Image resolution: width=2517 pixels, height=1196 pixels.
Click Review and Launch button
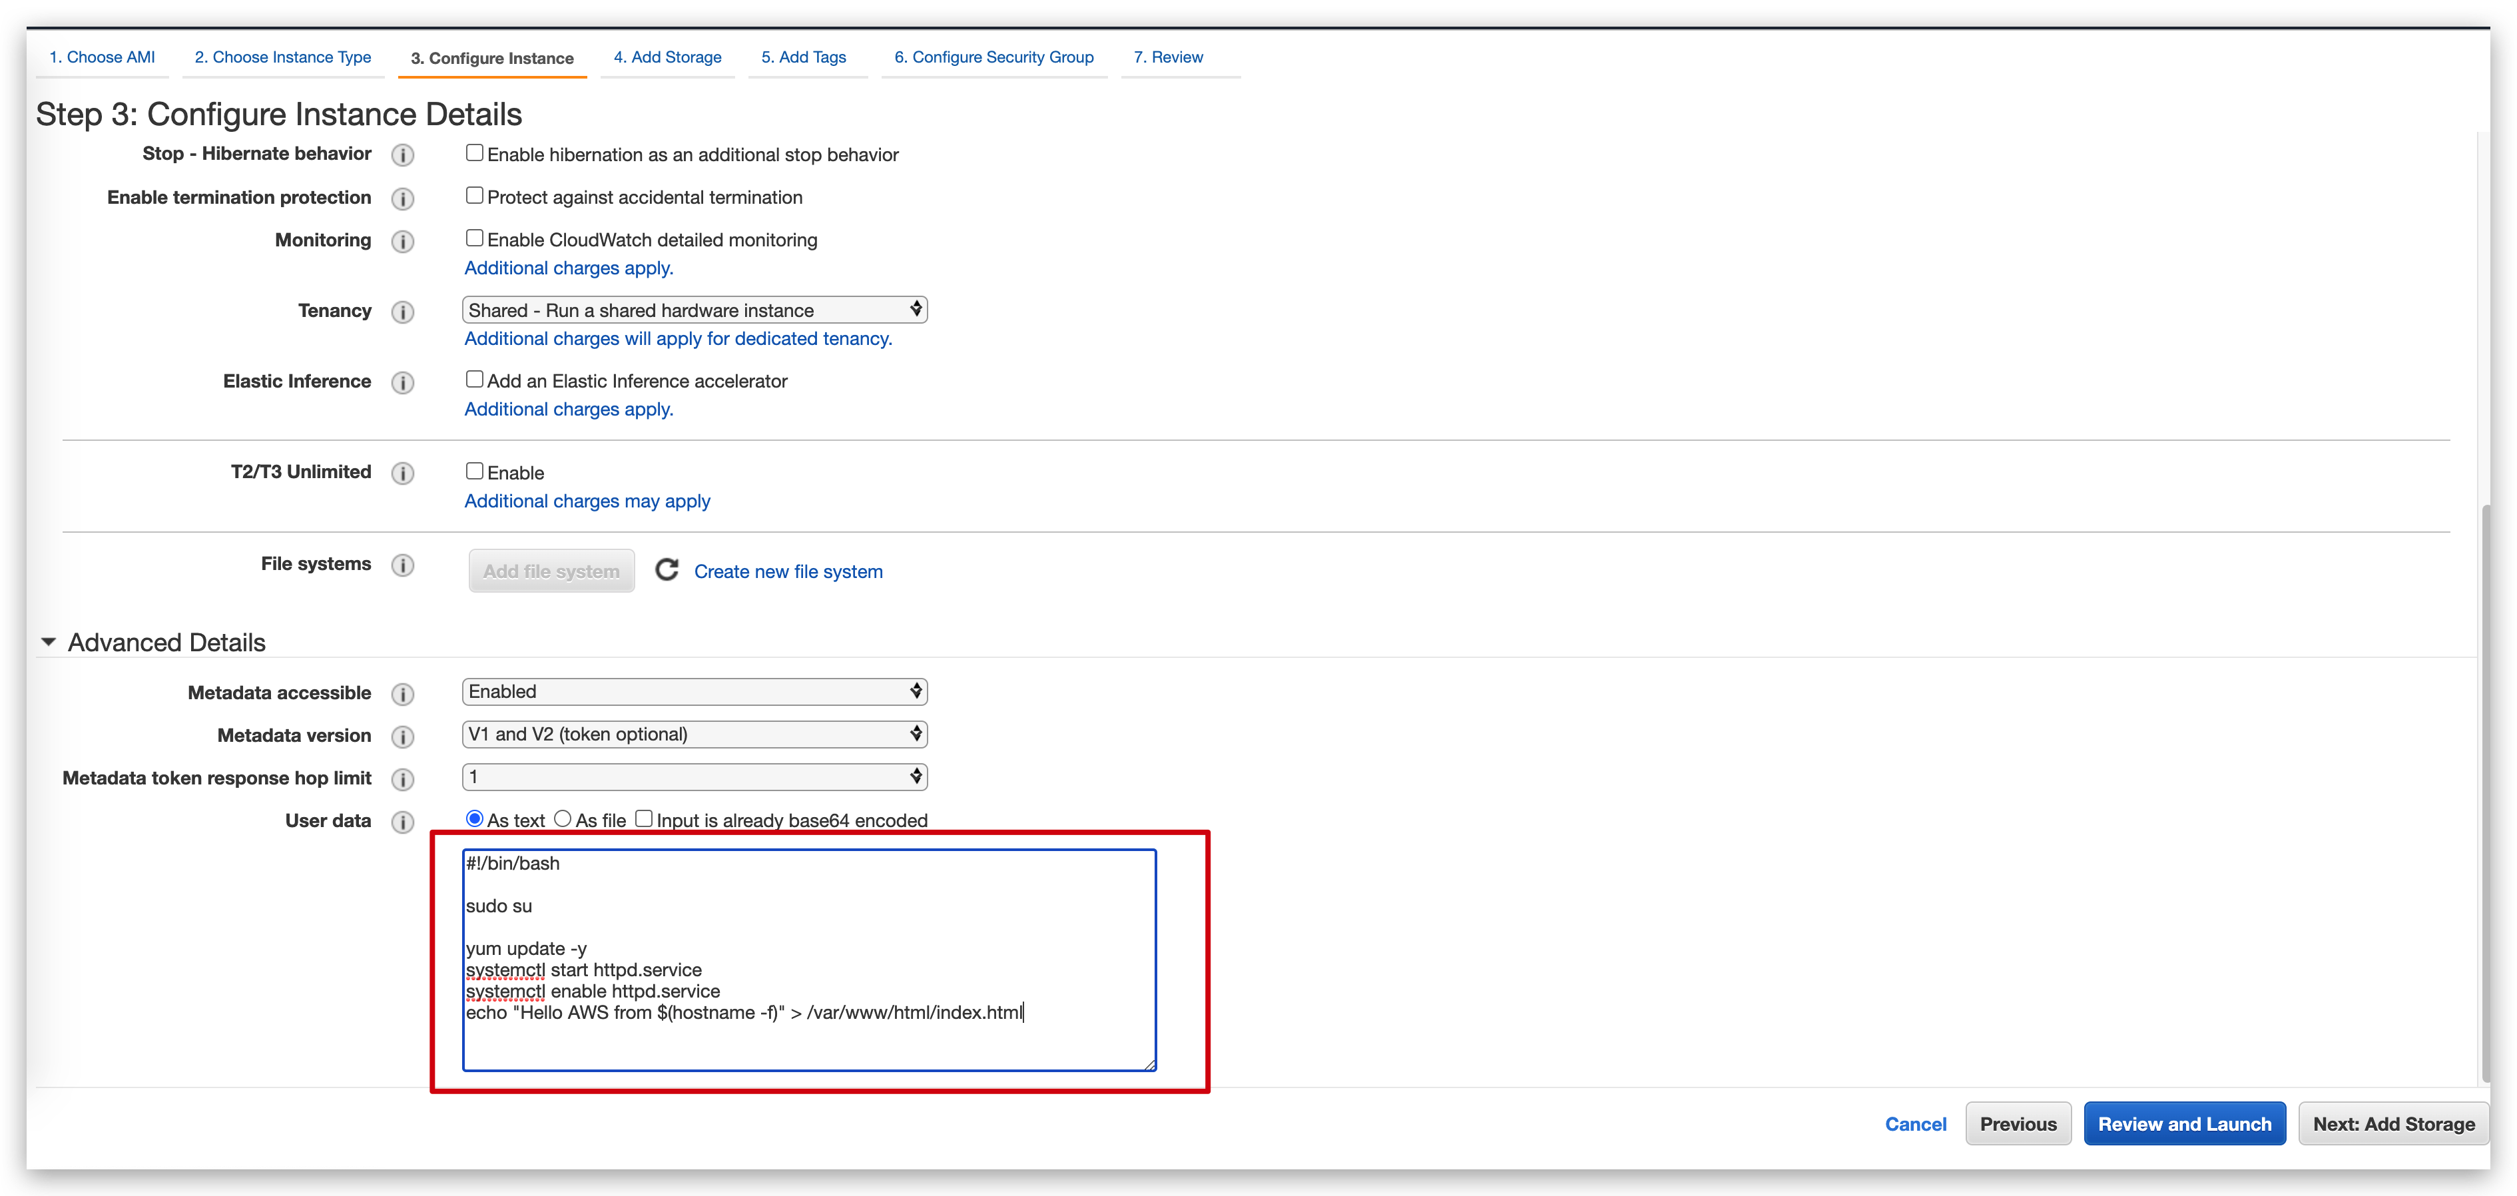(2185, 1123)
